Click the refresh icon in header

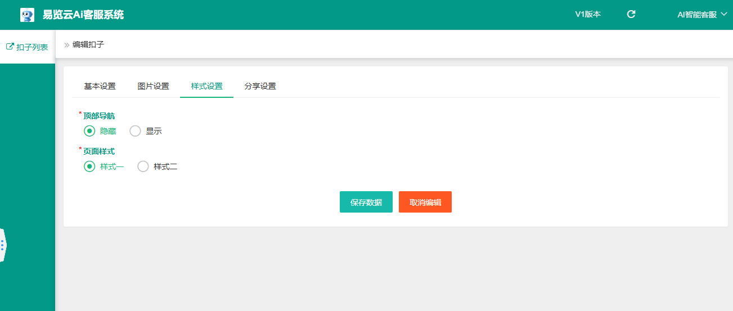click(631, 15)
